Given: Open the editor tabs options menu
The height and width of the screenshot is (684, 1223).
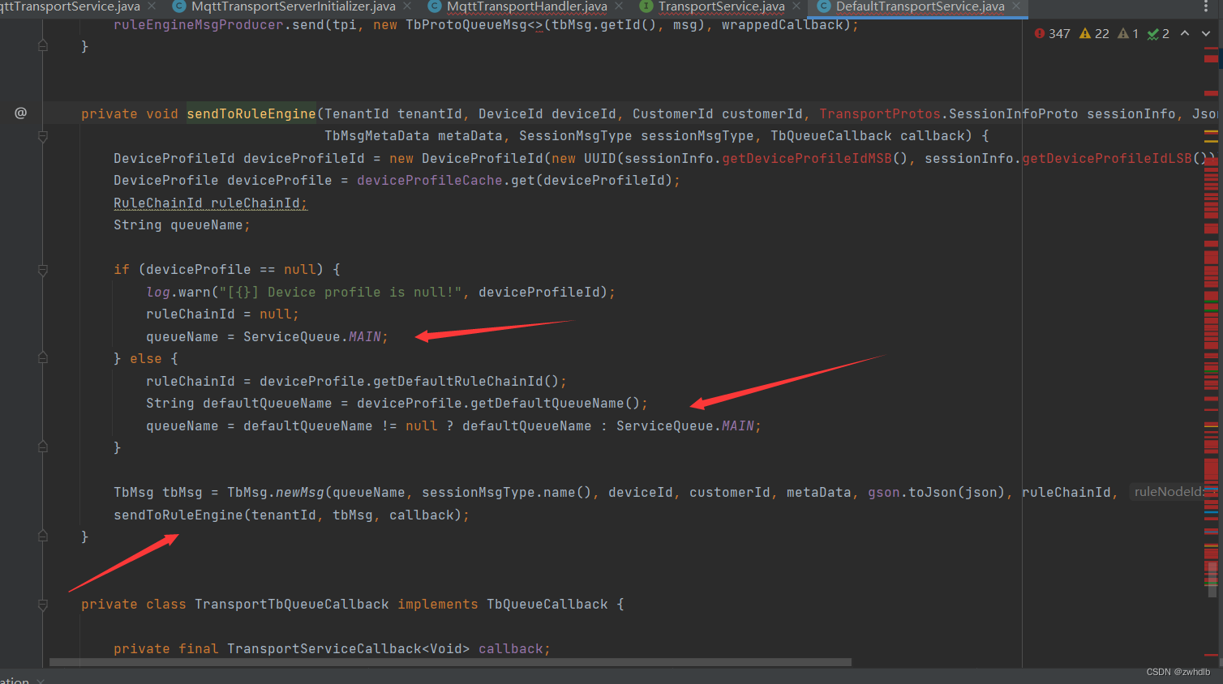Looking at the screenshot, I should 1206,6.
